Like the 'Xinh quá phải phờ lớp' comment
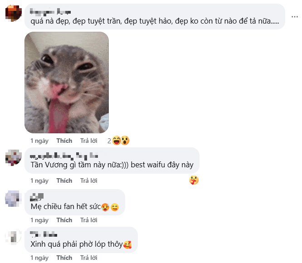Image resolution: width=302 pixels, height=263 pixels. 64,258
